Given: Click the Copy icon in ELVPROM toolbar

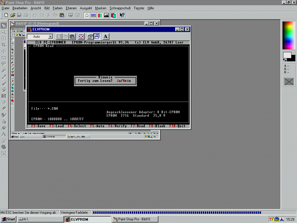Looking at the screenshot, I should [x=66, y=36].
